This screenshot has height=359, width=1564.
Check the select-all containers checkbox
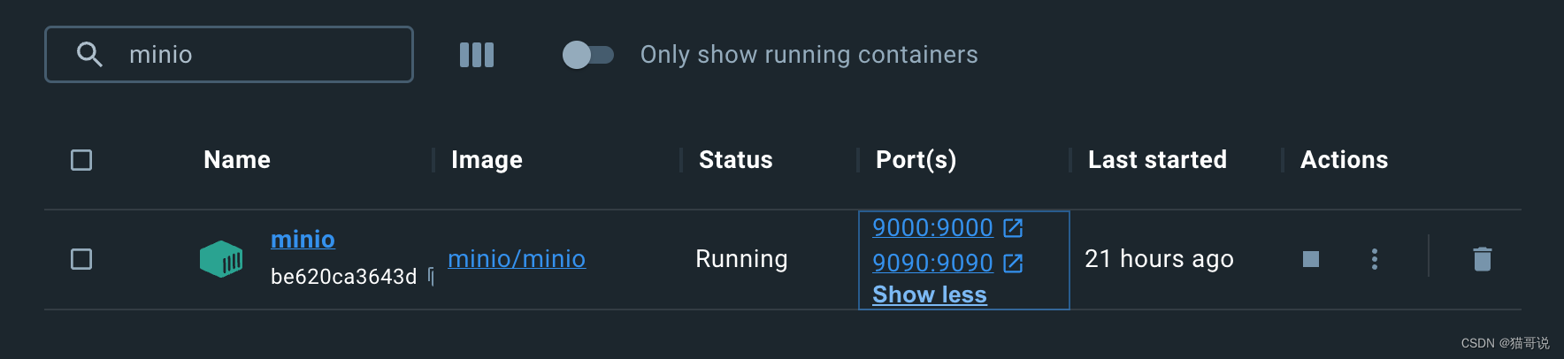coord(81,160)
